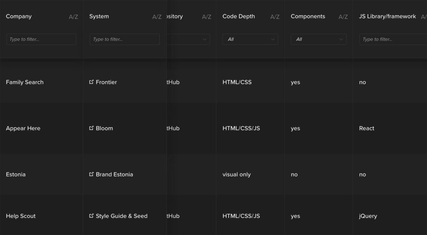Click the Components column header
Screen dimensions: 427x235
308,16
